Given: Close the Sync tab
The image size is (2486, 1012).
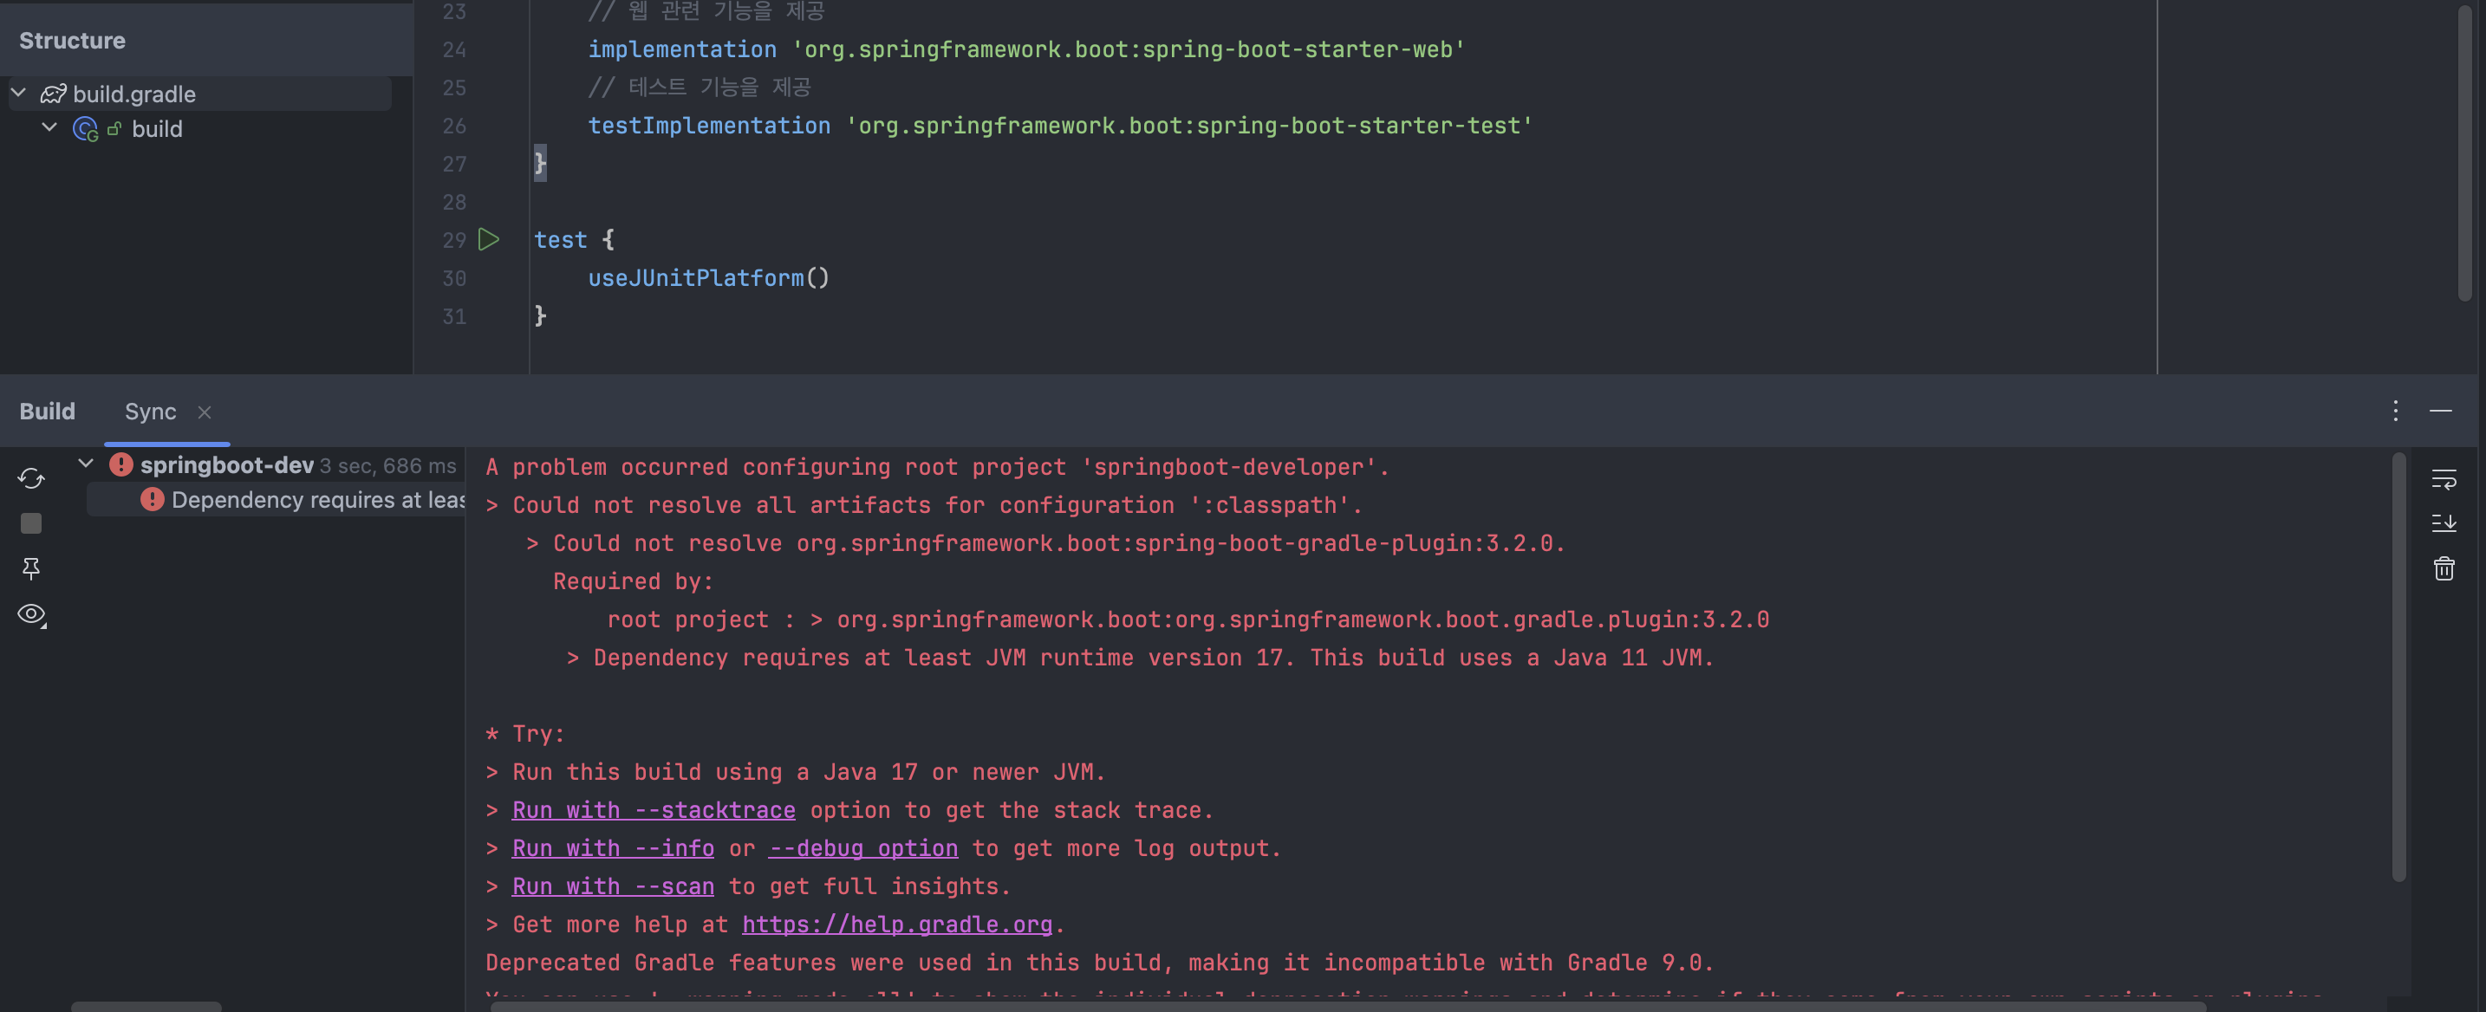Looking at the screenshot, I should coord(205,412).
